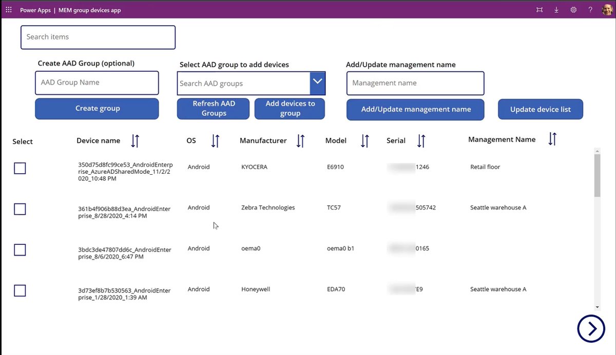Click the Honeywell manufacturer cell

(256, 289)
